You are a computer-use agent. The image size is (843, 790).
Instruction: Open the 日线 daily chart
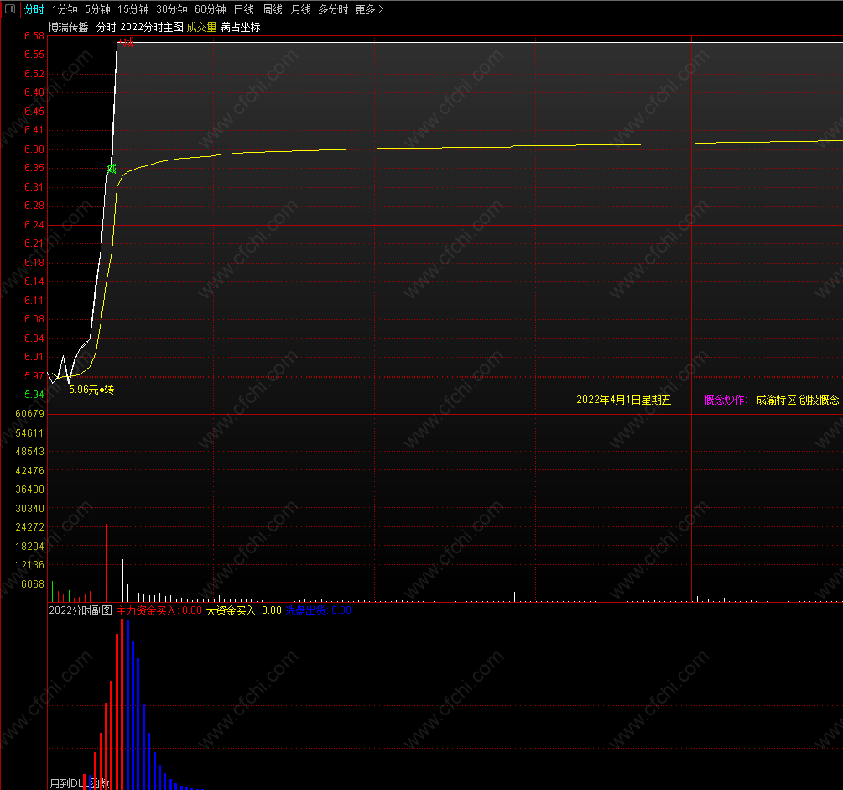pos(243,9)
